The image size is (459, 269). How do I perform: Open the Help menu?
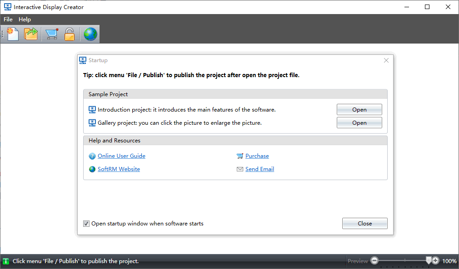[25, 20]
